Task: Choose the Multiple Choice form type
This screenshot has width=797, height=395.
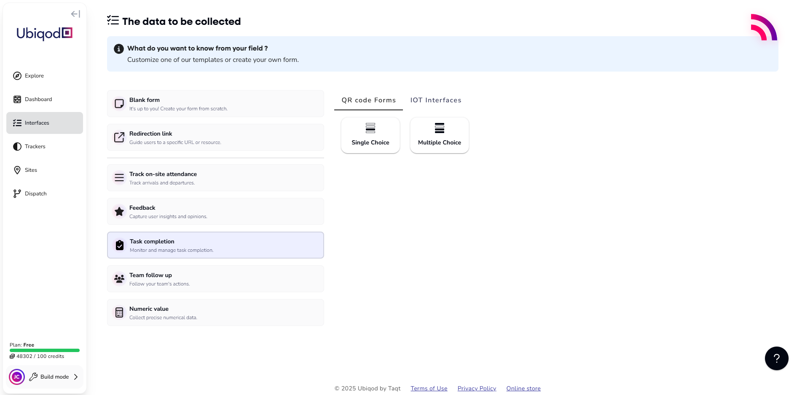Action: pos(439,135)
